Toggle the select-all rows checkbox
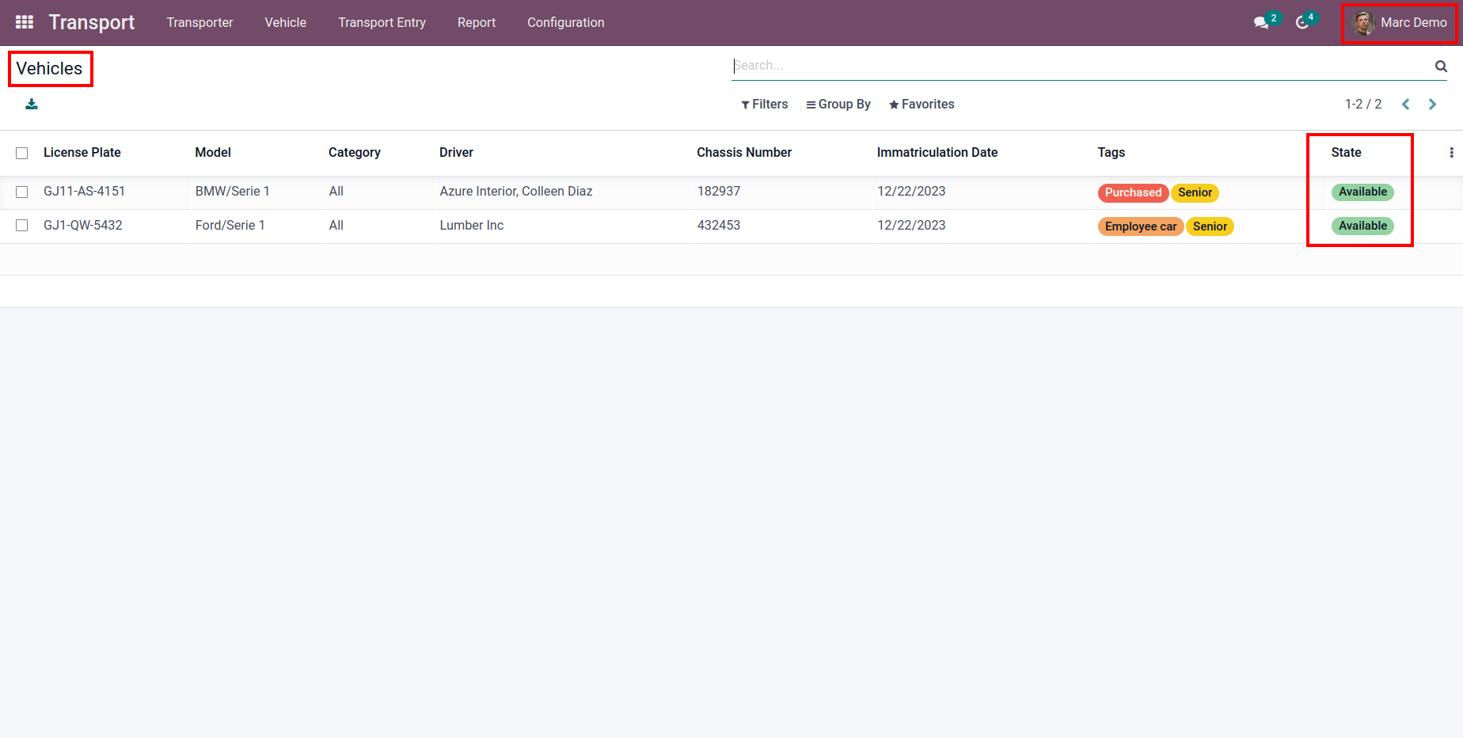 click(22, 153)
